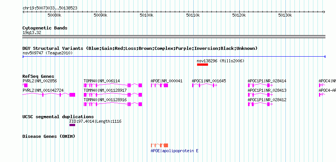This screenshot has height=162, width=336.
Task: Click the Disease Genes (OMIM) track title
Action: (x=49, y=136)
